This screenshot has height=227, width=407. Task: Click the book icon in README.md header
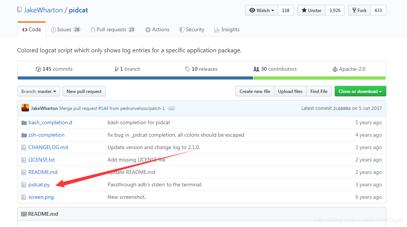click(x=24, y=214)
